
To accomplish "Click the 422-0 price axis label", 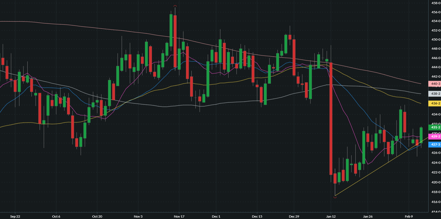I will tap(436, 172).
